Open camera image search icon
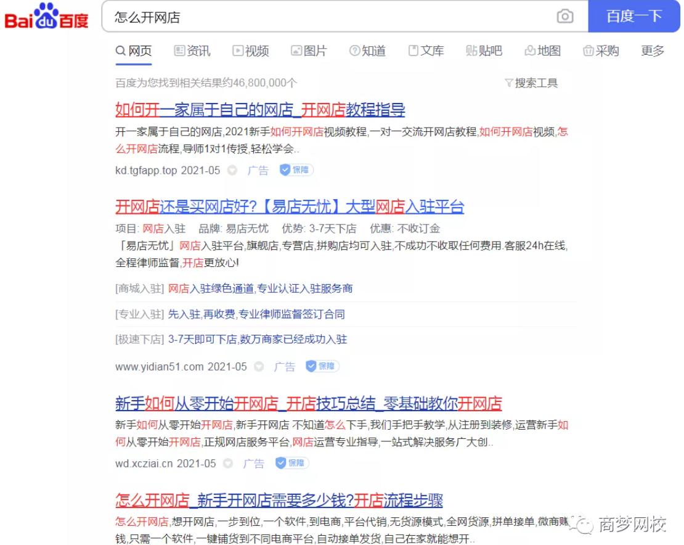684x545 pixels. coord(565,17)
